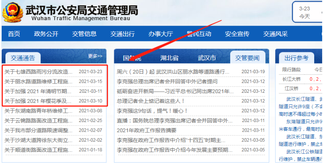Open notice 关于加强 2021 年樱花季及

click(x=38, y=101)
